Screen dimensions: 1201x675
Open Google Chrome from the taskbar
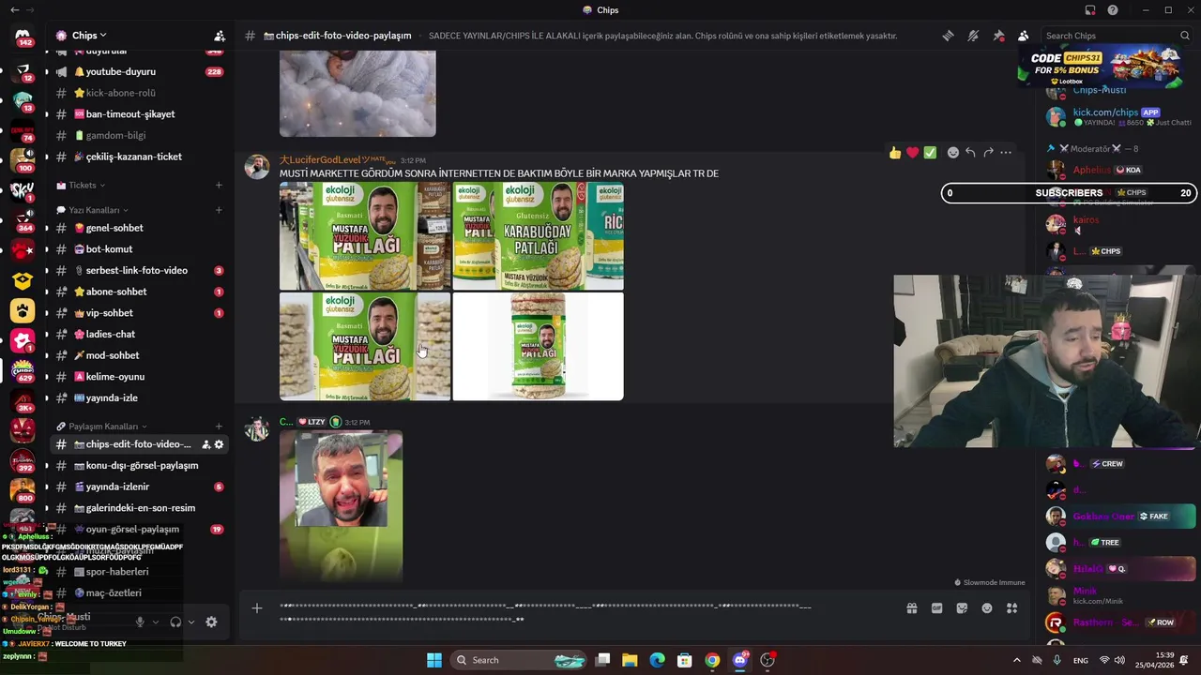click(x=712, y=660)
